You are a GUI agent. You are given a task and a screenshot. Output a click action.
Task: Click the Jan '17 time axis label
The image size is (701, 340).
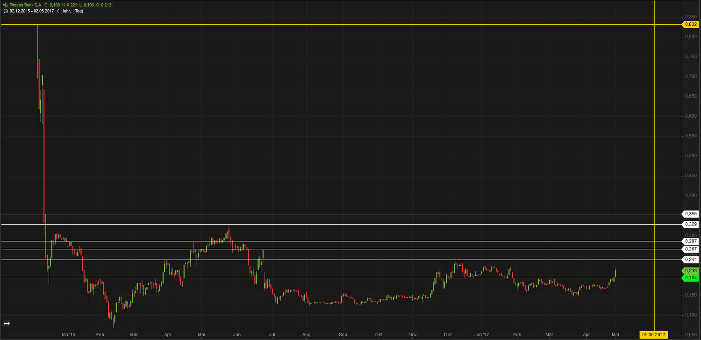coord(481,335)
